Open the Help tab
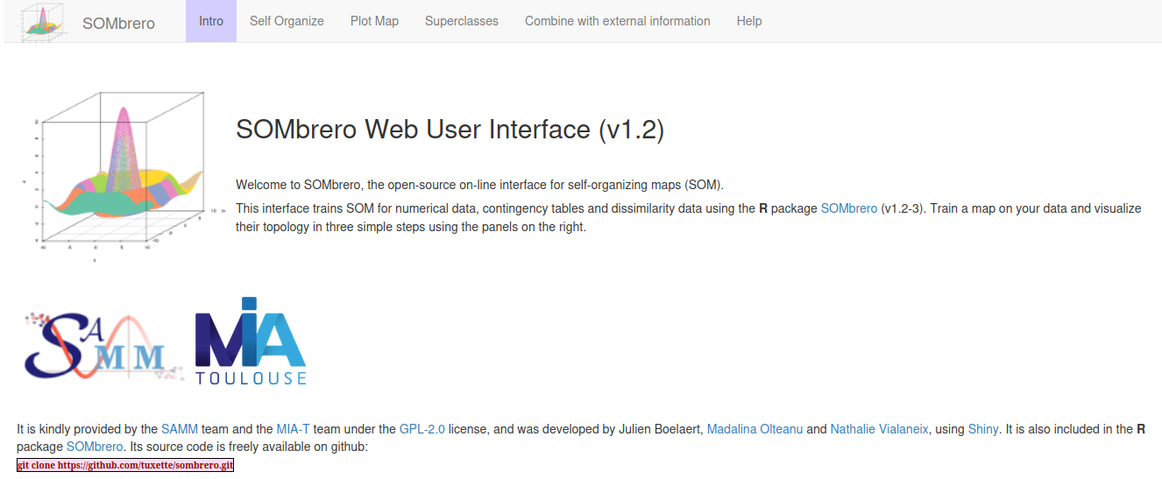The image size is (1162, 479). click(749, 21)
